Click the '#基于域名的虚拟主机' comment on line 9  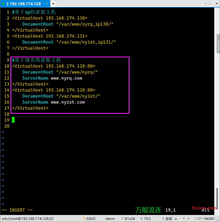(36, 60)
